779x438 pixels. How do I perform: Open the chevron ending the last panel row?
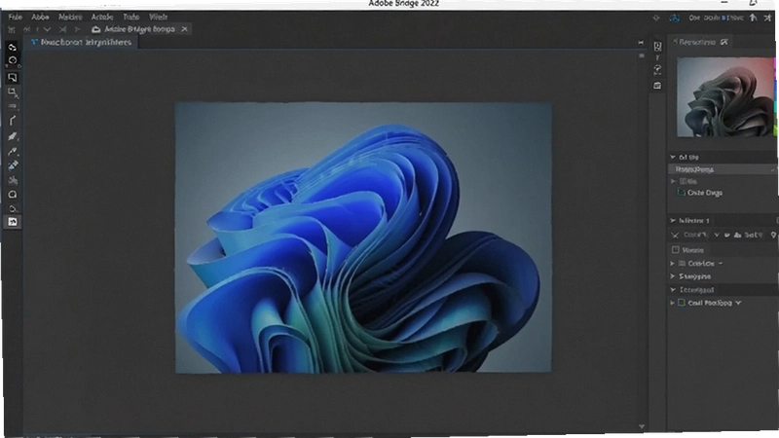tap(738, 303)
